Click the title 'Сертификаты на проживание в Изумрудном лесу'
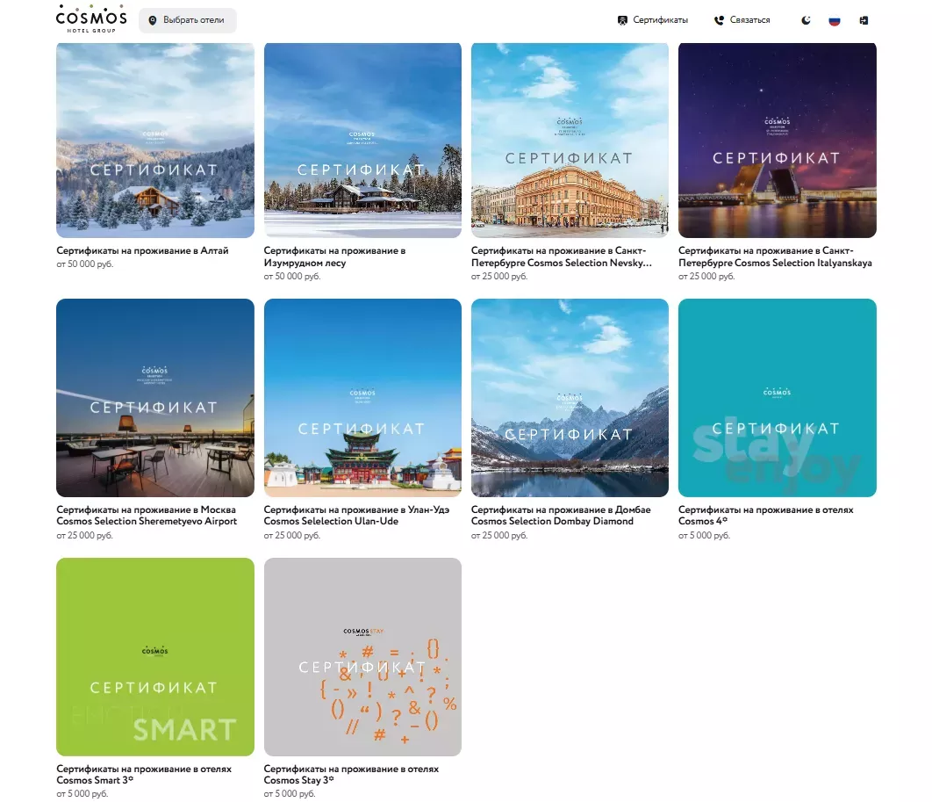 [334, 257]
